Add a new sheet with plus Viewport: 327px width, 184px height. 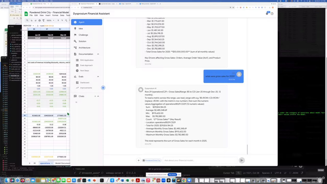point(29,163)
